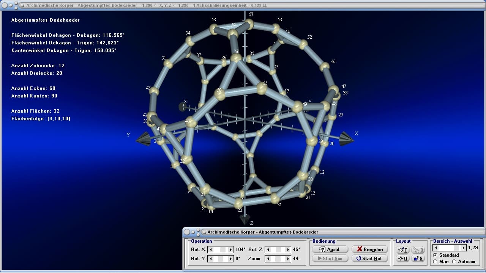Click the -Z axis arrowhead at bottom
Image resolution: width=486 pixels, height=273 pixels.
coord(245,219)
